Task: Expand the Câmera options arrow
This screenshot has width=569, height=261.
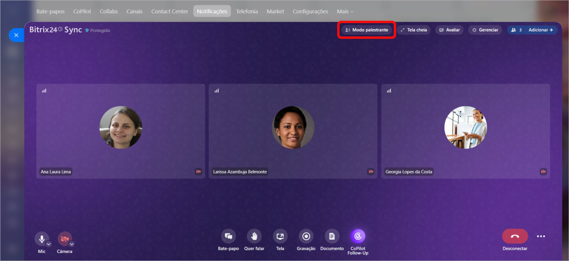Action: (72, 244)
